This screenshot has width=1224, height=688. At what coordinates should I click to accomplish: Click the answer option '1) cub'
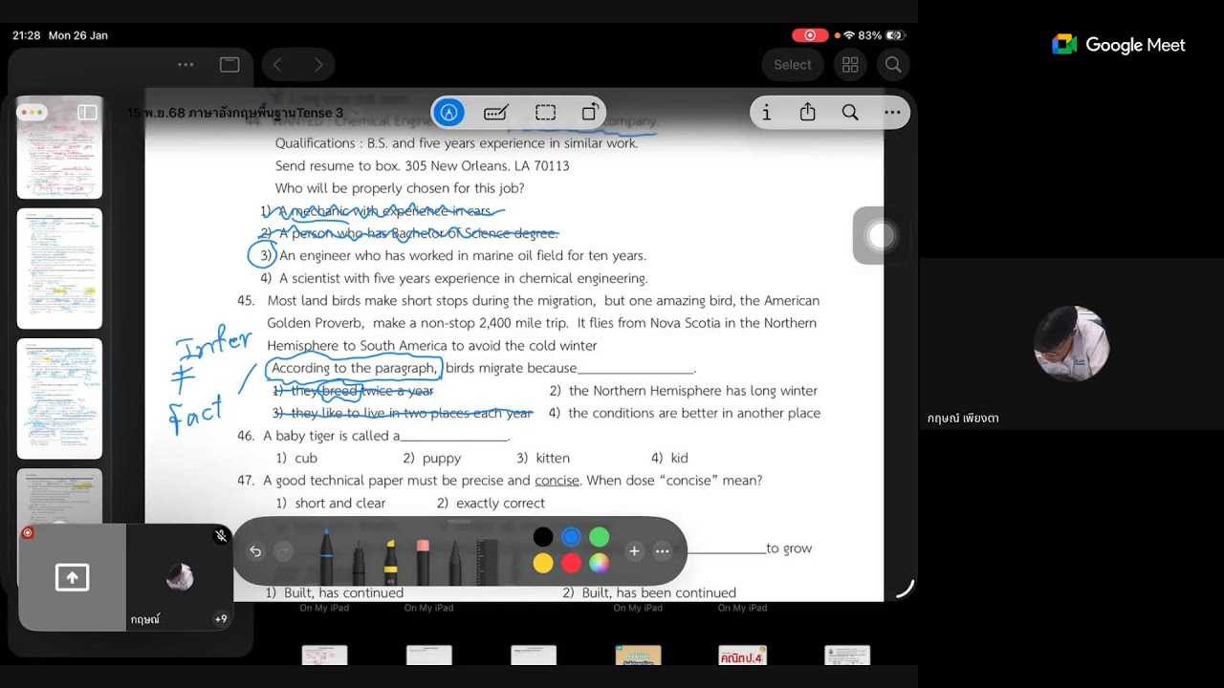pyautogui.click(x=296, y=459)
